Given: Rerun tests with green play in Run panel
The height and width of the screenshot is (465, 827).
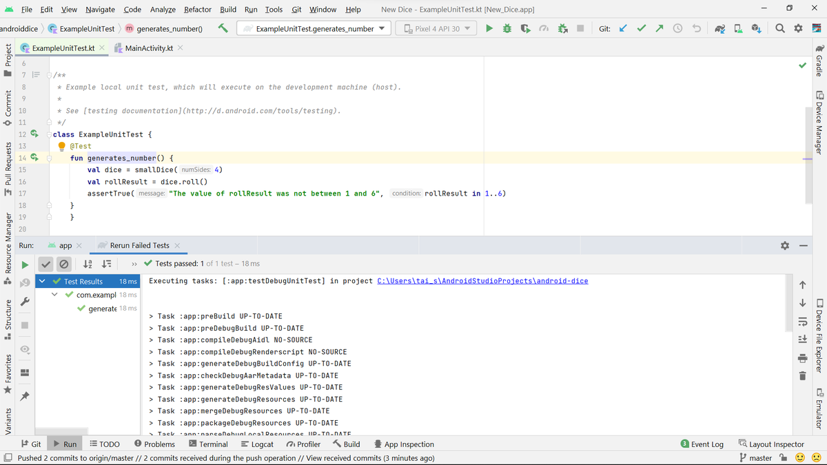Looking at the screenshot, I should pos(25,264).
